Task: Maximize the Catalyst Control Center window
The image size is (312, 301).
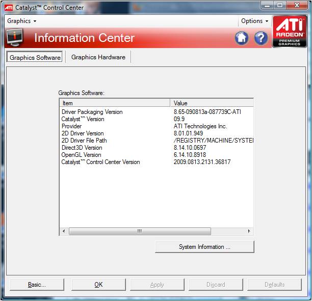Action: pos(279,5)
